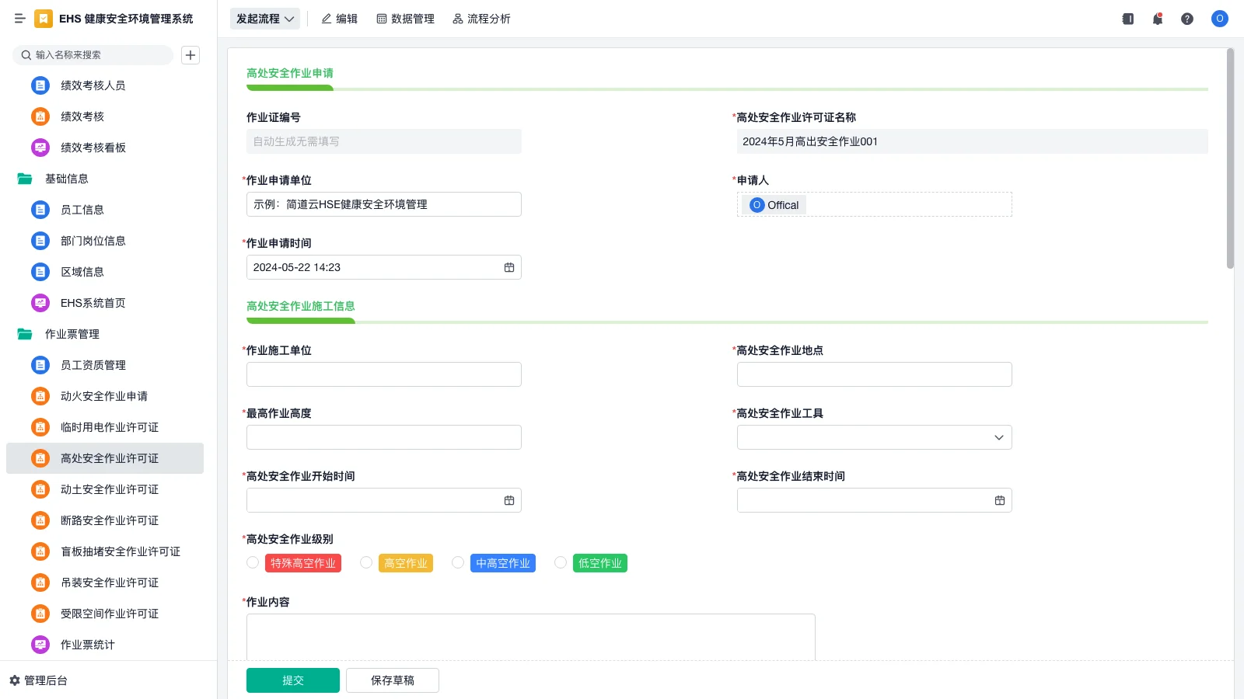Click the 作业票统计 chart icon in sidebar

(40, 644)
